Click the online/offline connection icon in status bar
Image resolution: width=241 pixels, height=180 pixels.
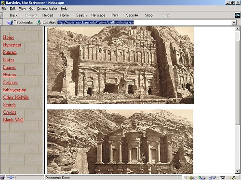(11, 177)
